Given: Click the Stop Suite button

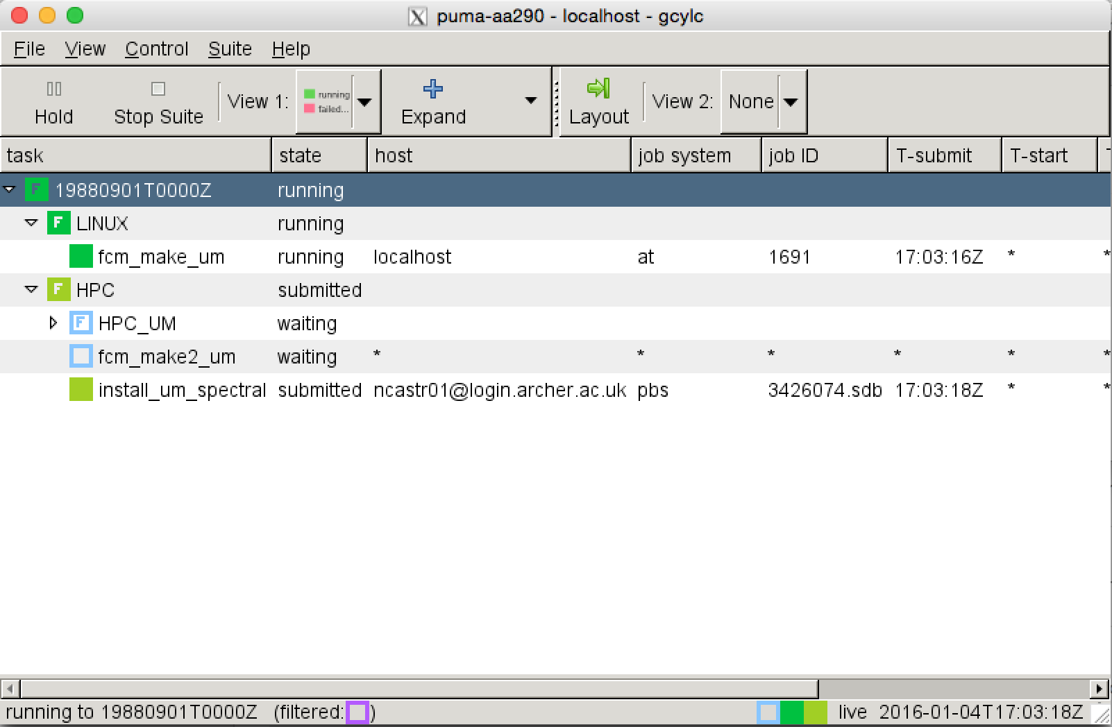Looking at the screenshot, I should pyautogui.click(x=158, y=102).
